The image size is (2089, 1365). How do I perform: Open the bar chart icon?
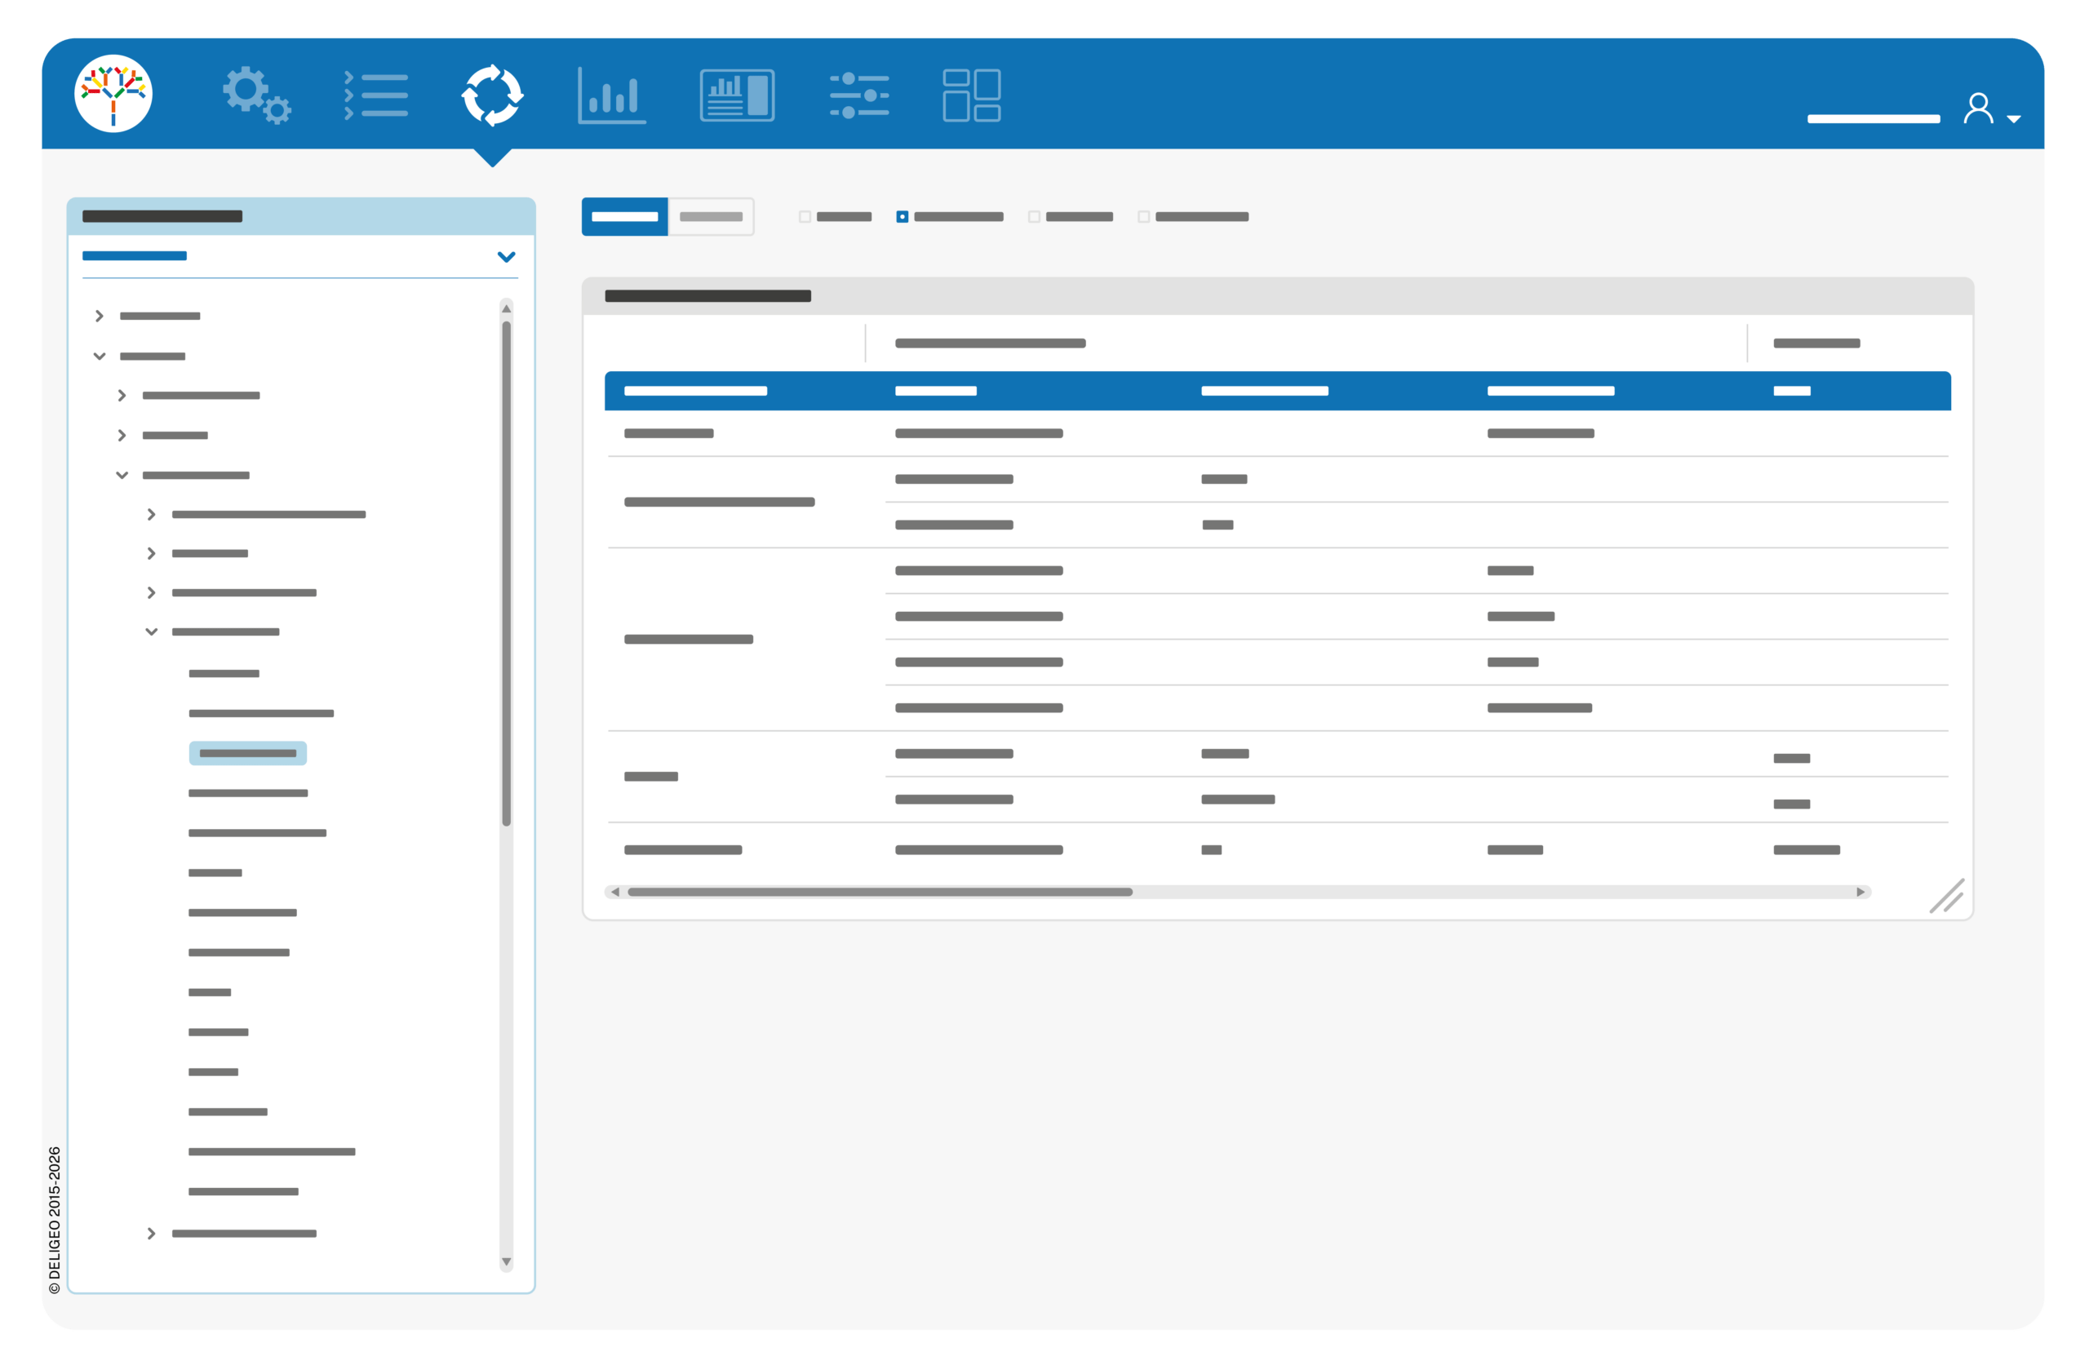(x=612, y=95)
